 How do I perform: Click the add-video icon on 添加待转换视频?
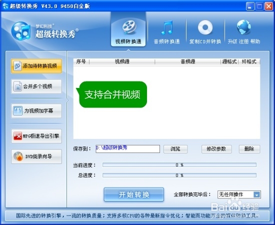click(x=17, y=66)
